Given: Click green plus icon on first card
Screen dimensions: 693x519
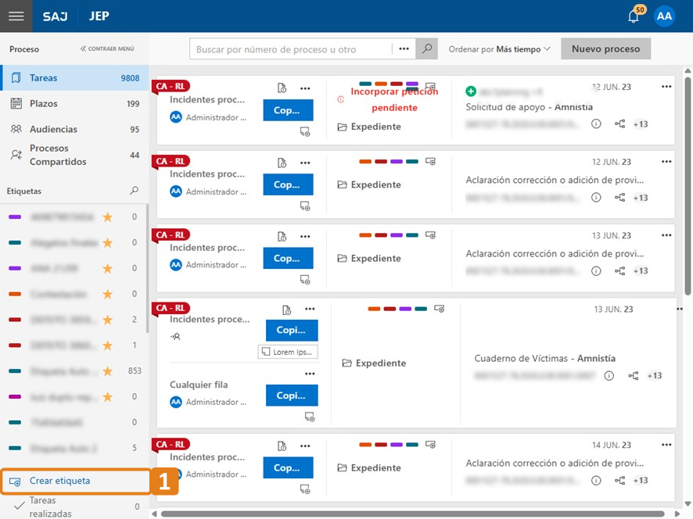Looking at the screenshot, I should pyautogui.click(x=471, y=91).
